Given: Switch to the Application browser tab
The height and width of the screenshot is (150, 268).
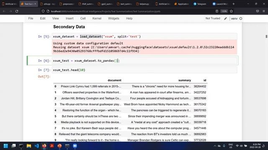Looking at the screenshot, I should coord(182,4).
